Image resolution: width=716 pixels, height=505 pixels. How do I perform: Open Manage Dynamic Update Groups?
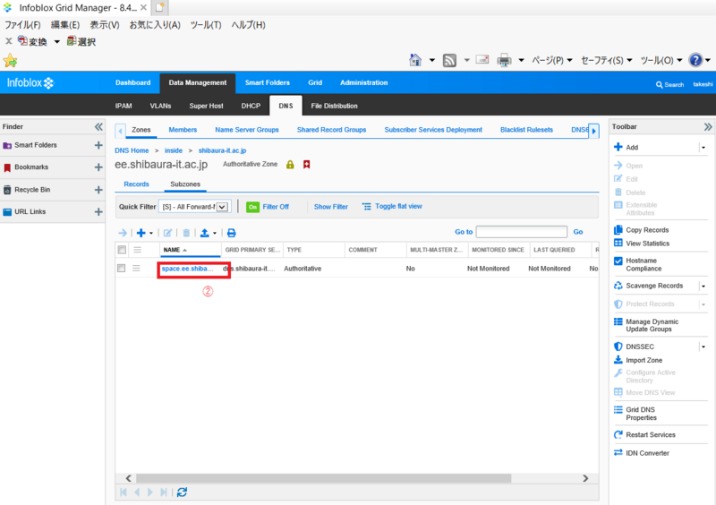tap(652, 325)
